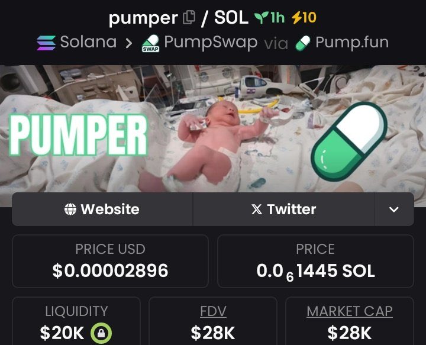Image resolution: width=426 pixels, height=345 pixels.
Task: Click the Pump.fun pill icon
Action: (303, 43)
